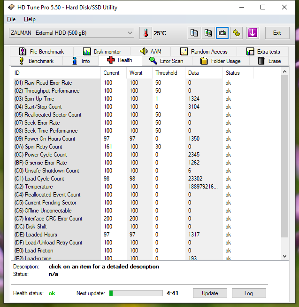The width and height of the screenshot is (299, 307).
Task: Open the options wrench icon
Action: click(236, 33)
